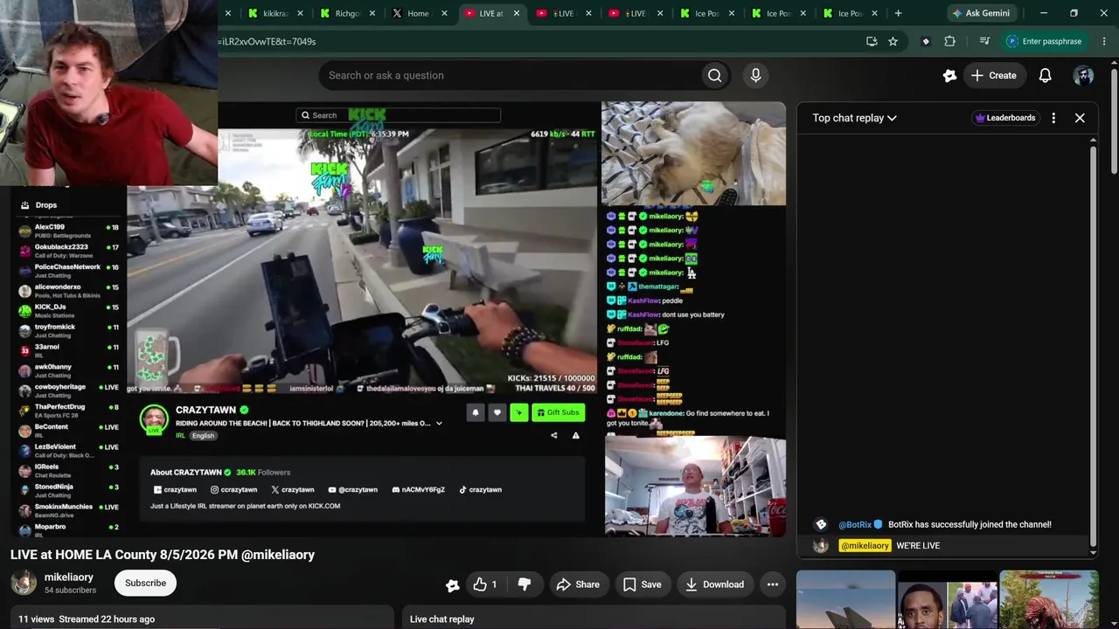Open the Chrome three-dot menu
This screenshot has width=1119, height=629.
tap(1105, 41)
